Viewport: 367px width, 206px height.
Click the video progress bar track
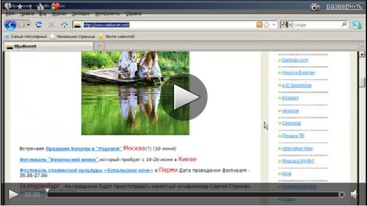[192, 195]
